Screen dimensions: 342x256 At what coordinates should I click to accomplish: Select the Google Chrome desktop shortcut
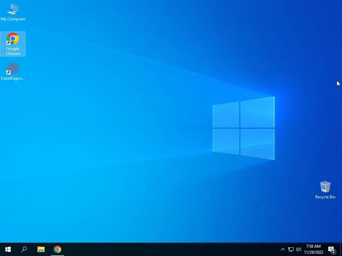coord(13,44)
